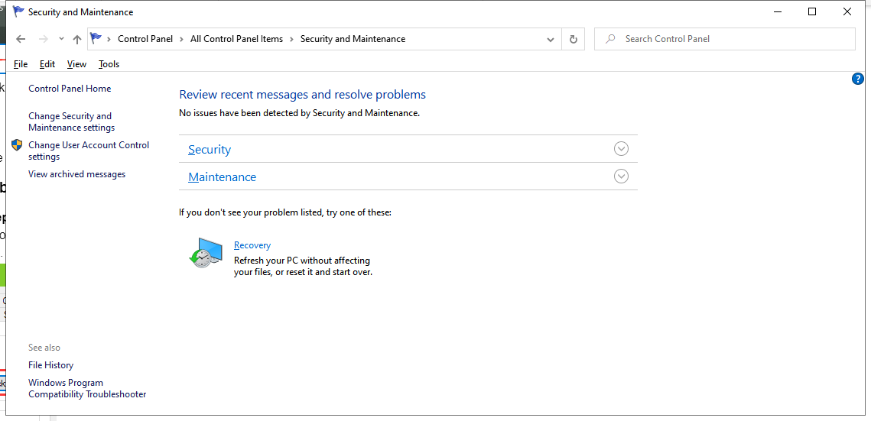Click Control Panel breadcrumb segment
The width and height of the screenshot is (871, 421).
145,39
